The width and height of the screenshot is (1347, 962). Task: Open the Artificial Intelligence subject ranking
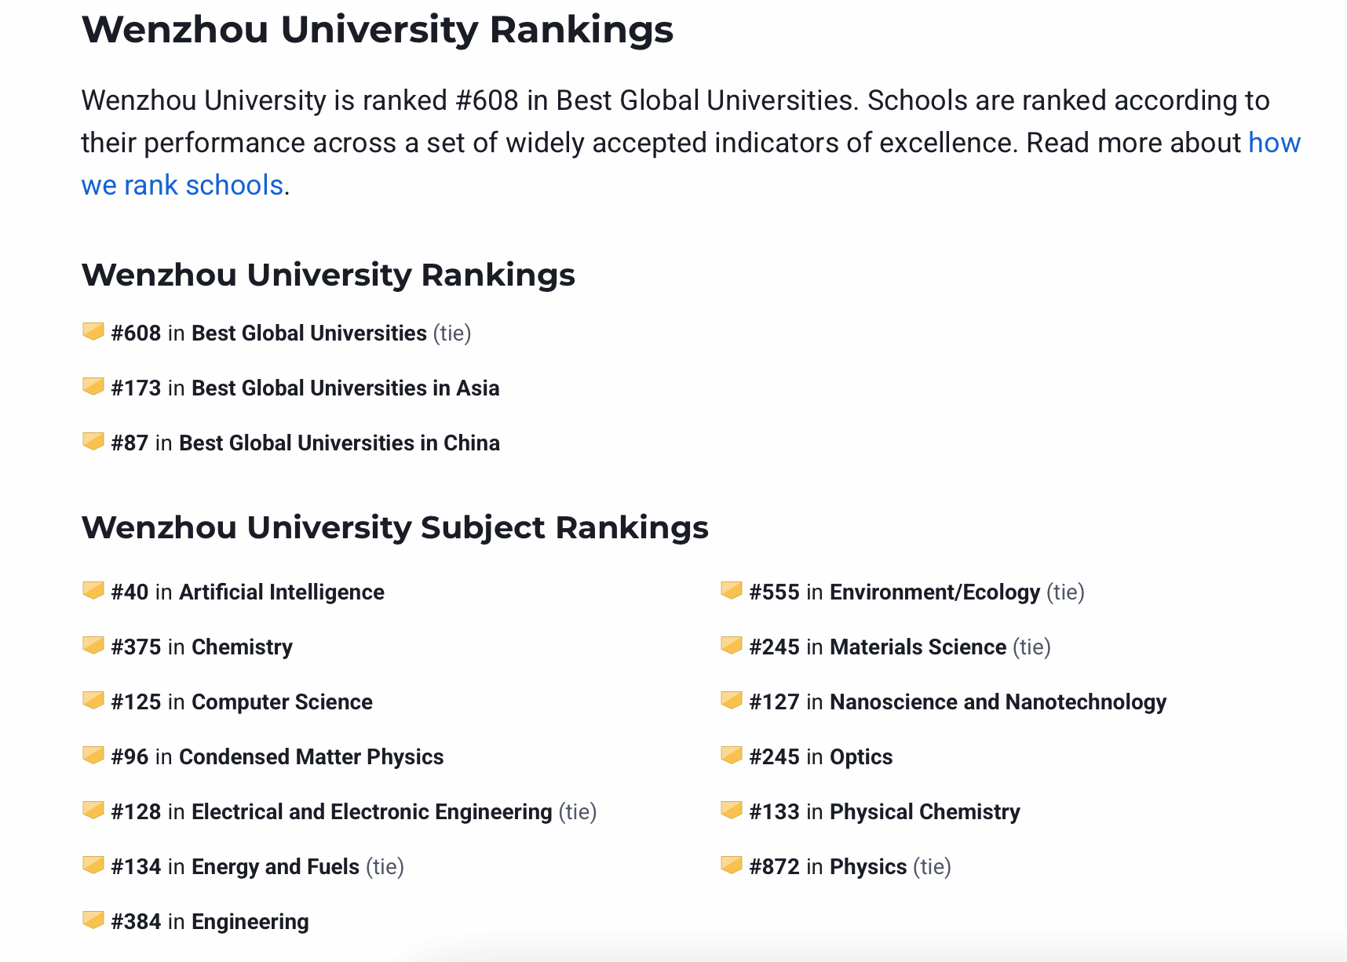point(281,592)
